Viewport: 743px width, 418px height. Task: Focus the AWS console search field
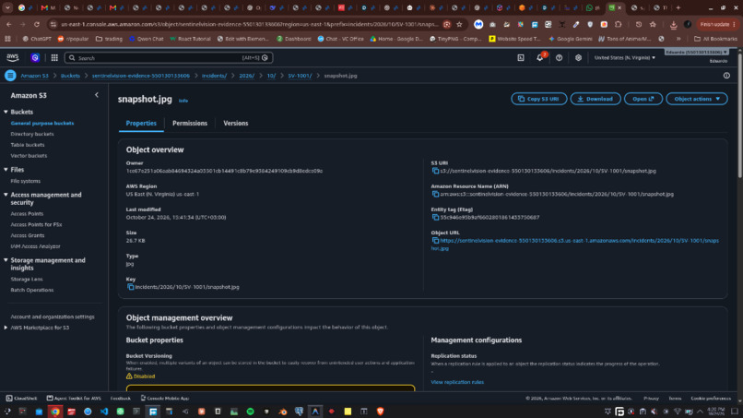(x=168, y=57)
